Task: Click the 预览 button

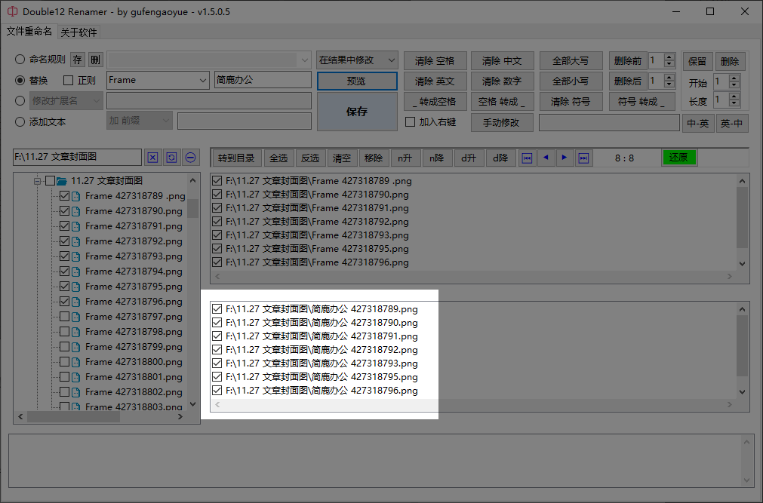Action: pos(357,81)
